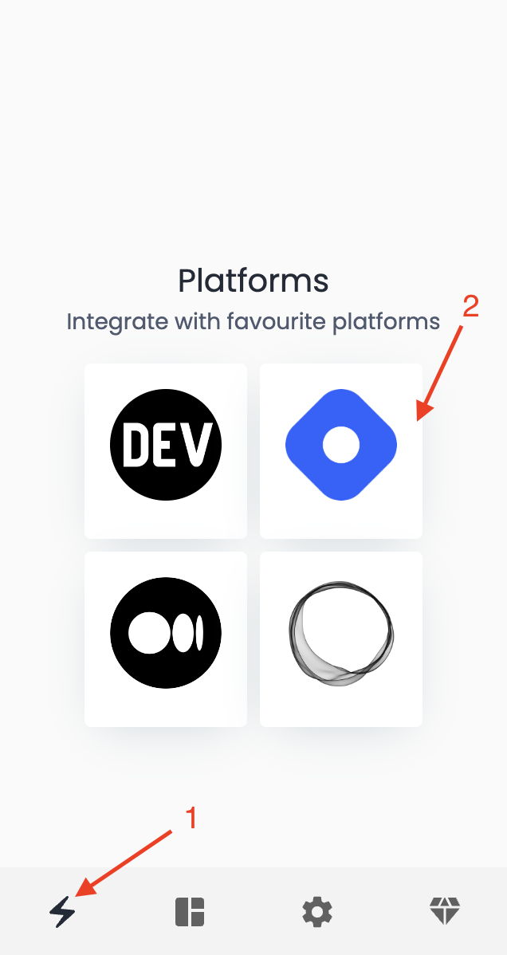
Task: Click the white card with the sketched ring
Action: click(341, 639)
